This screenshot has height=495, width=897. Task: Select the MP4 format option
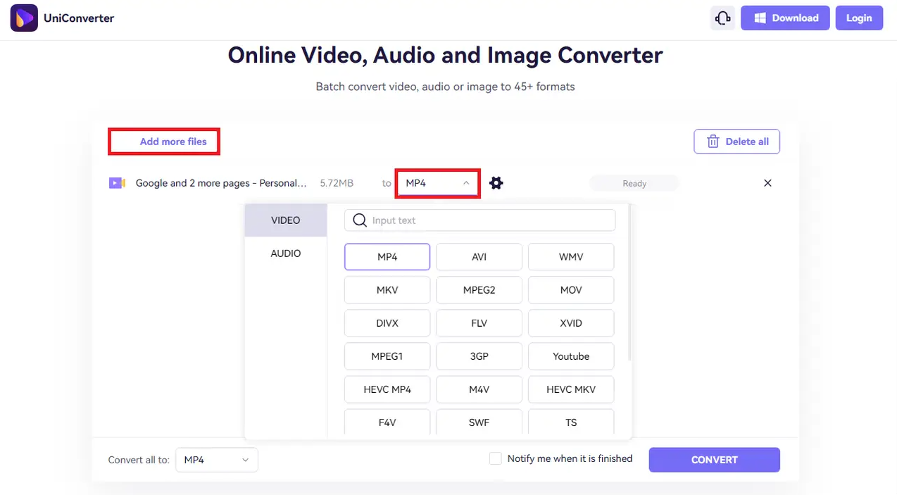(x=387, y=257)
